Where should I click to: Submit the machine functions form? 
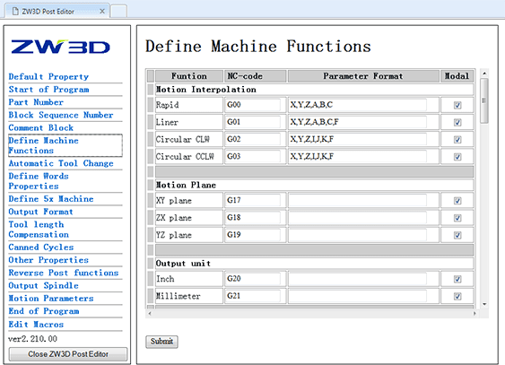tap(161, 341)
